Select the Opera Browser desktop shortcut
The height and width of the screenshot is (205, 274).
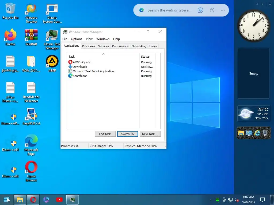tap(31, 171)
